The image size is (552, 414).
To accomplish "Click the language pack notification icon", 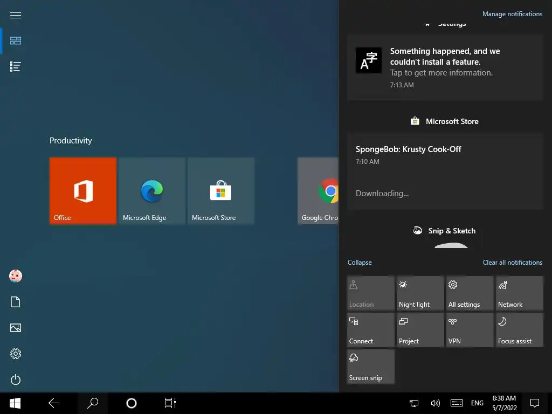I will [369, 60].
